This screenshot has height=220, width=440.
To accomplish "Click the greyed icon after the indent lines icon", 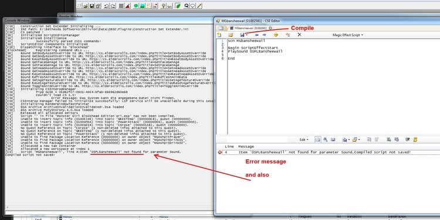I will [x=377, y=139].
